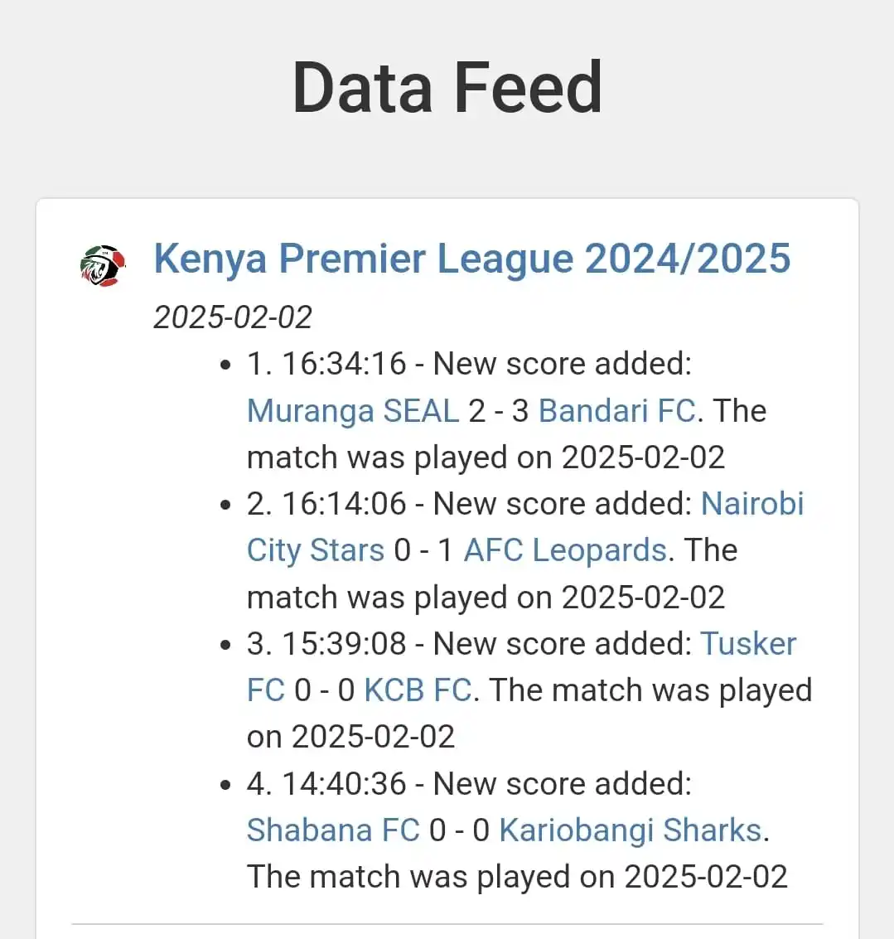The height and width of the screenshot is (939, 894).
Task: Click the score before the KCB FC link
Action: pyautogui.click(x=325, y=690)
